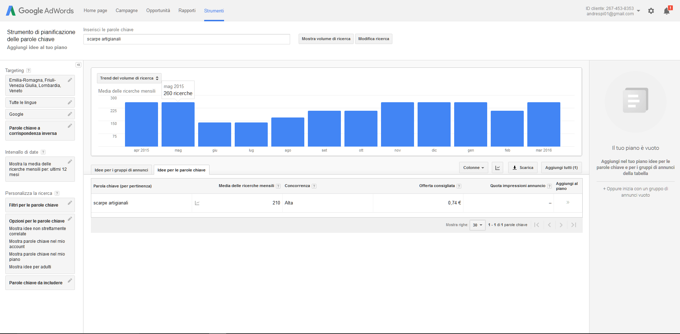Viewport: 680px width, 334px height.
Task: Go to the first page of results
Action: coord(537,225)
